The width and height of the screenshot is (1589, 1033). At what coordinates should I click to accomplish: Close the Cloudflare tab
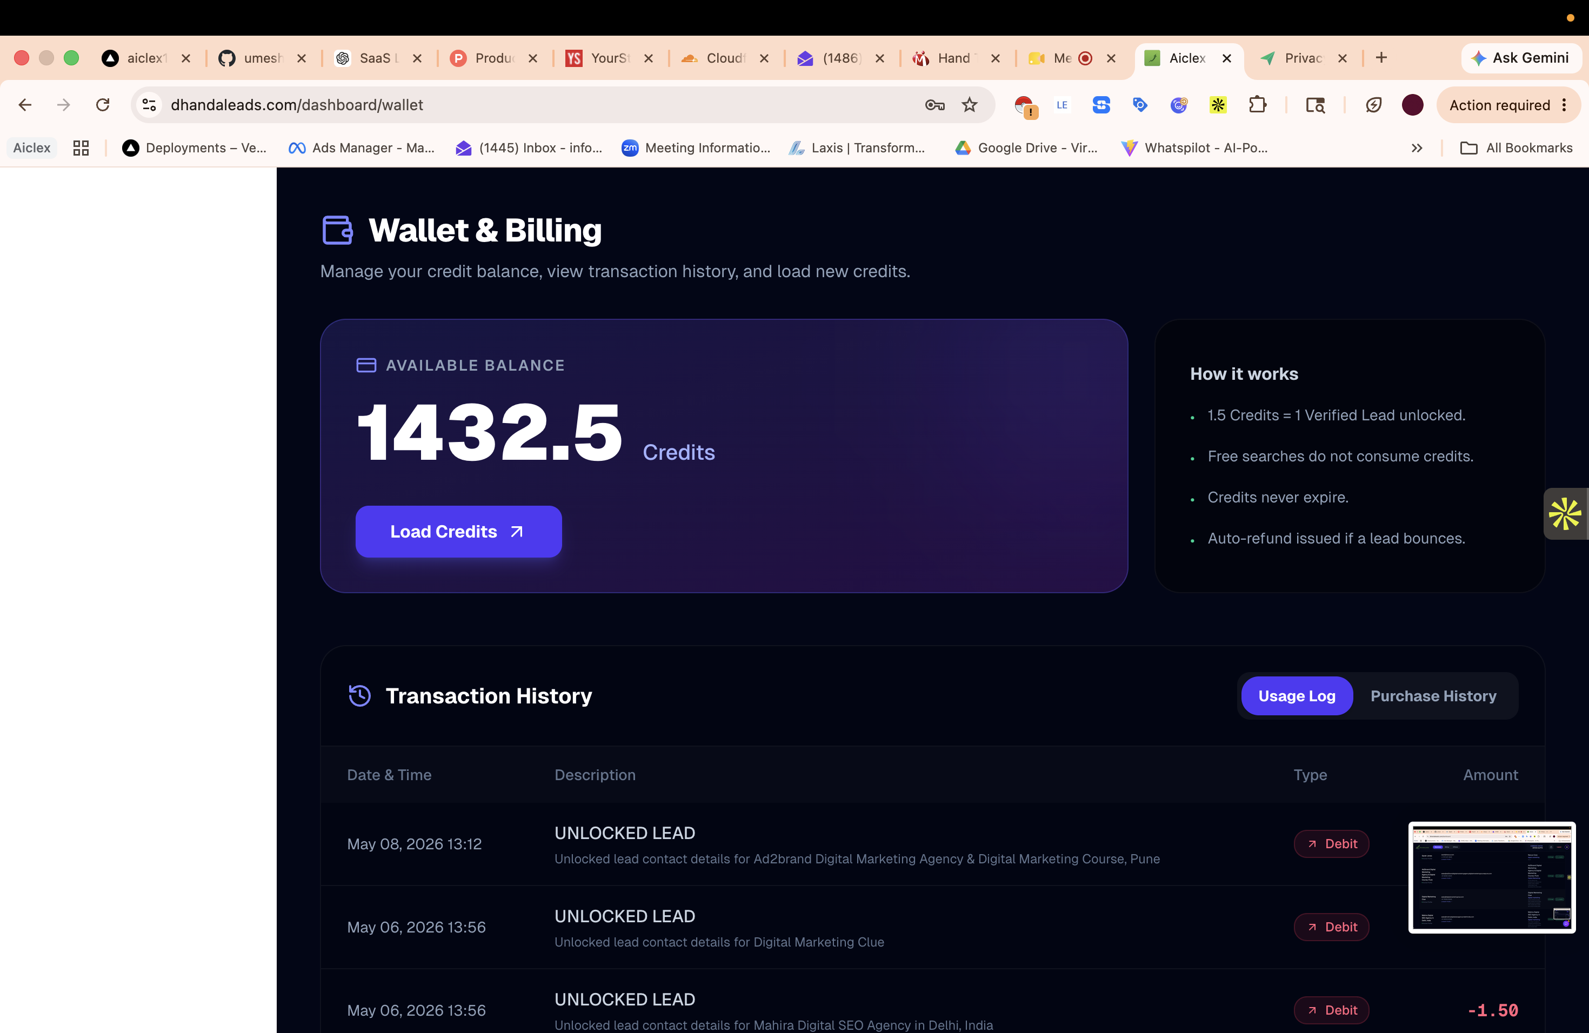tap(764, 58)
